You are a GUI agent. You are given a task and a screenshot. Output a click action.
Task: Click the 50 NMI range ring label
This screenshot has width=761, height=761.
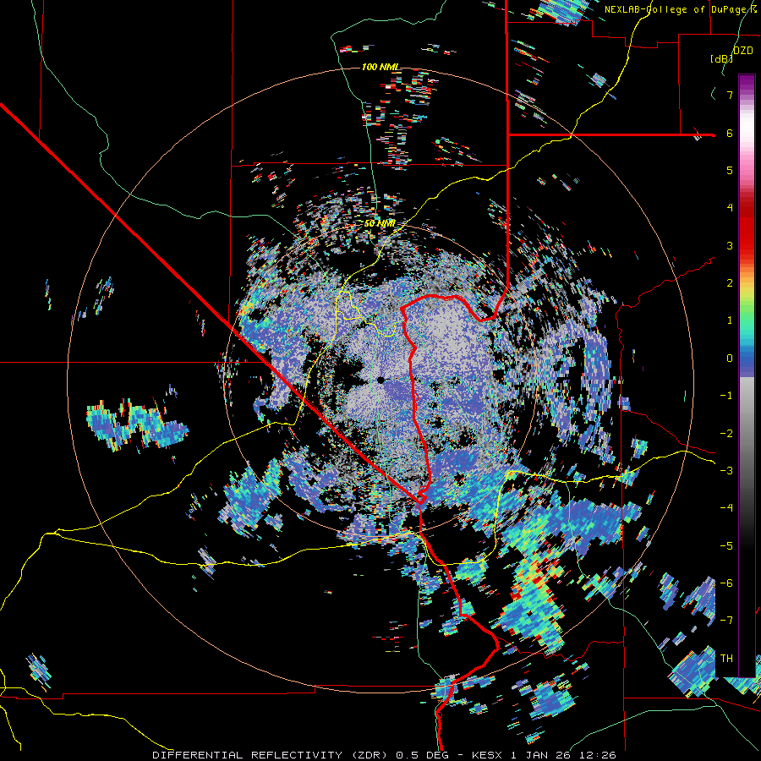click(x=380, y=224)
